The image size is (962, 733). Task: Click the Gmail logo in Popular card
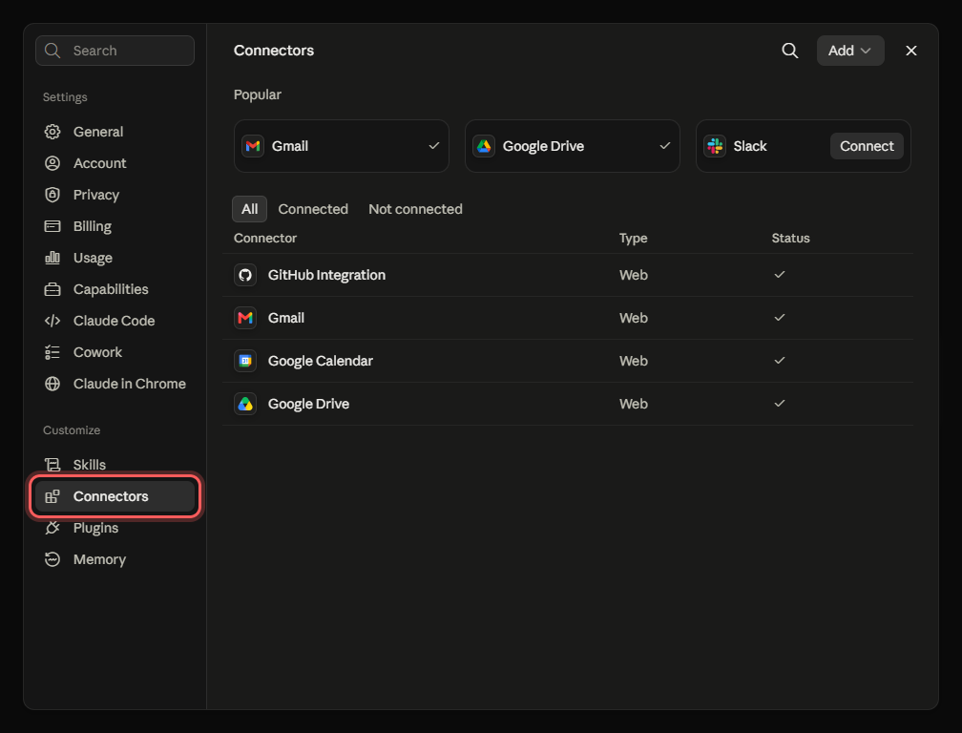253,146
